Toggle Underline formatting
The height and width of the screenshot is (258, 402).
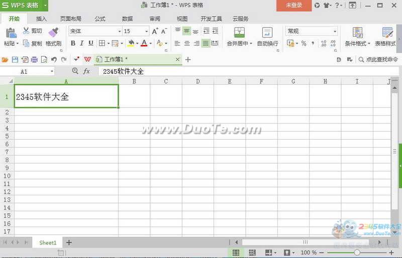coord(91,44)
